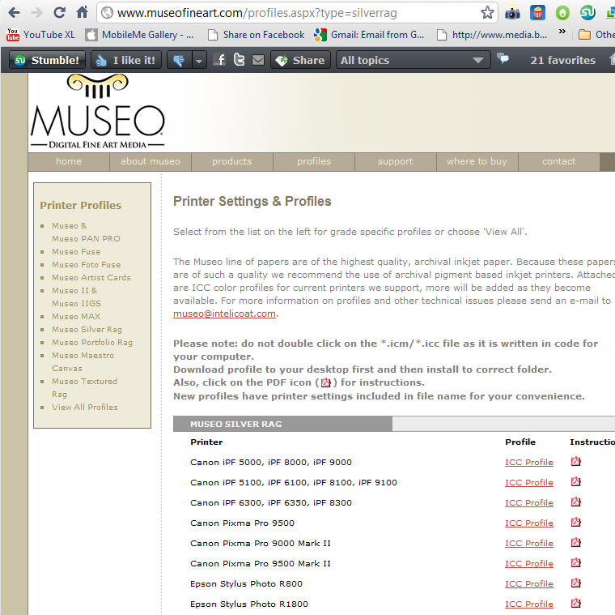Share to Facebook via toolbar icon
This screenshot has width=615, height=615.
point(219,60)
